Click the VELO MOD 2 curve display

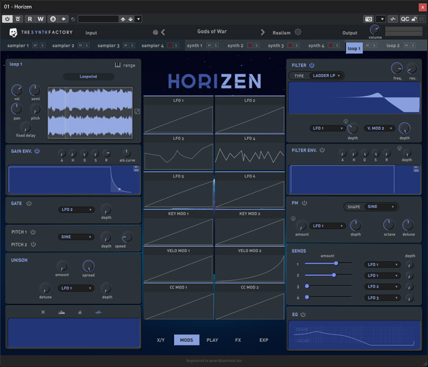[x=249, y=268]
